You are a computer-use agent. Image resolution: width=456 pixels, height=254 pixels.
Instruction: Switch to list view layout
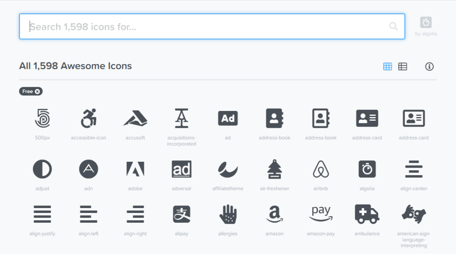(x=403, y=67)
